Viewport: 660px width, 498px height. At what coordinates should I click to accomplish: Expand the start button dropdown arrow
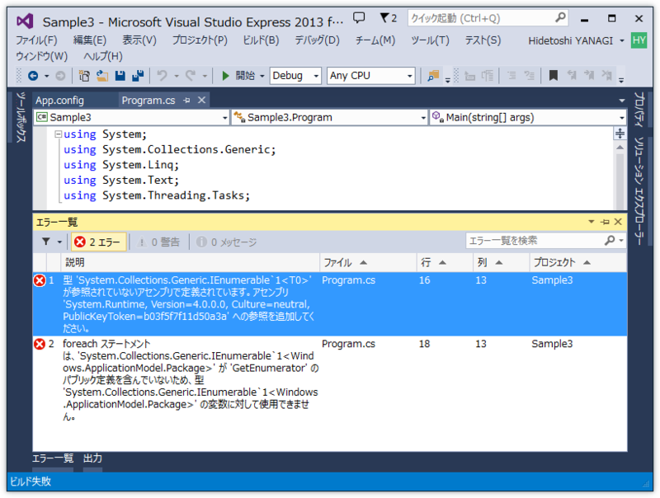262,76
